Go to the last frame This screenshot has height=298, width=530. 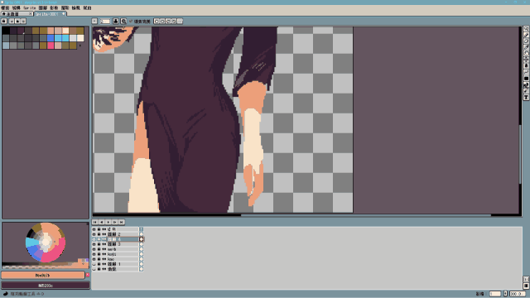(122, 222)
